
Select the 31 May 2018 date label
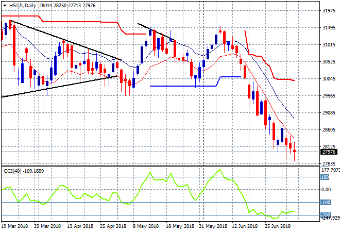213,226
